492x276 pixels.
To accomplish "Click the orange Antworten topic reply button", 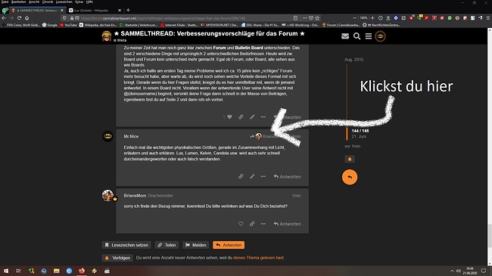I will 229,245.
